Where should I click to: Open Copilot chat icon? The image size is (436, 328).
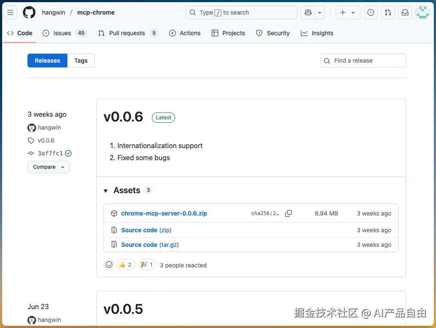pos(308,12)
